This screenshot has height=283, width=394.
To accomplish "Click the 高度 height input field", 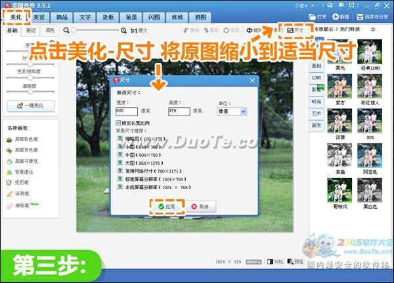I will tap(179, 112).
